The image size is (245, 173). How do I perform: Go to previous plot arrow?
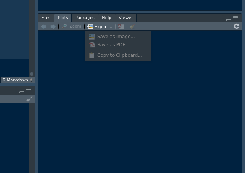point(44,27)
